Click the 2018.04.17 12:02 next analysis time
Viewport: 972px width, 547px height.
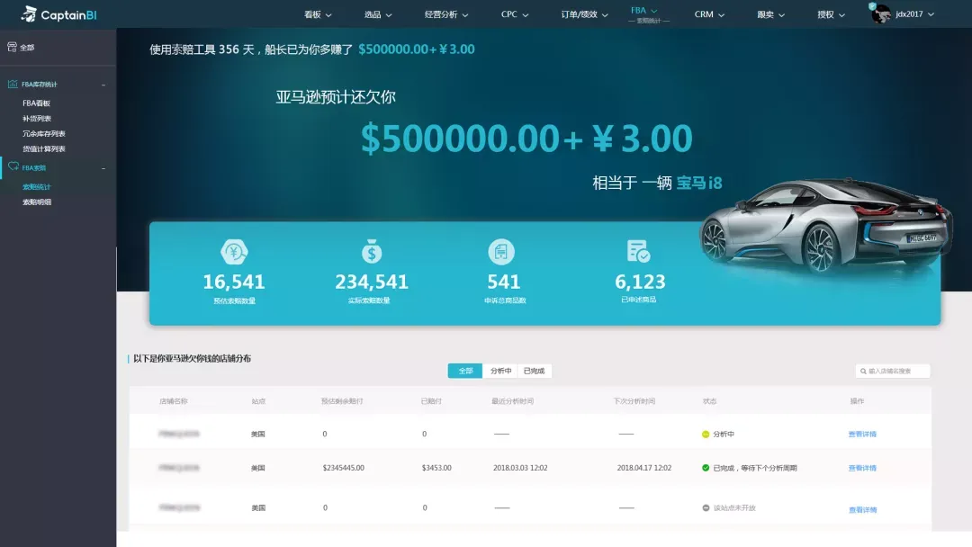(644, 468)
